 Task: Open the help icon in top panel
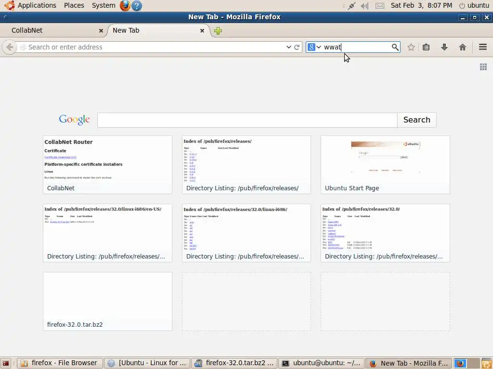(x=136, y=6)
